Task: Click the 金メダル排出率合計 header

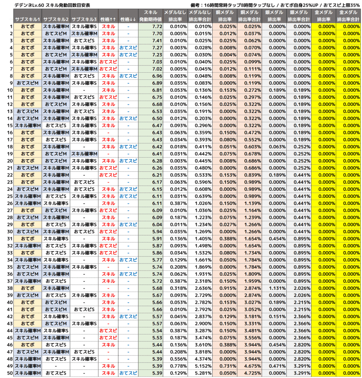Action: tap(348, 16)
